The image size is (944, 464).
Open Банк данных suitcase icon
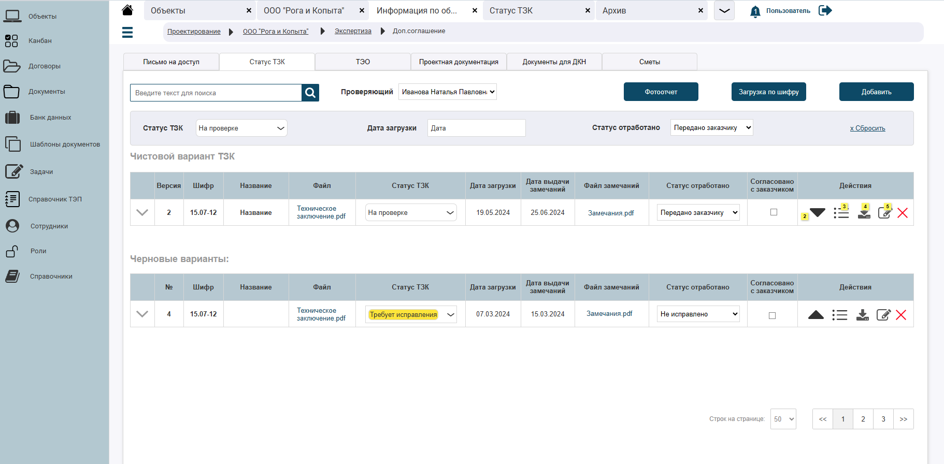point(12,118)
